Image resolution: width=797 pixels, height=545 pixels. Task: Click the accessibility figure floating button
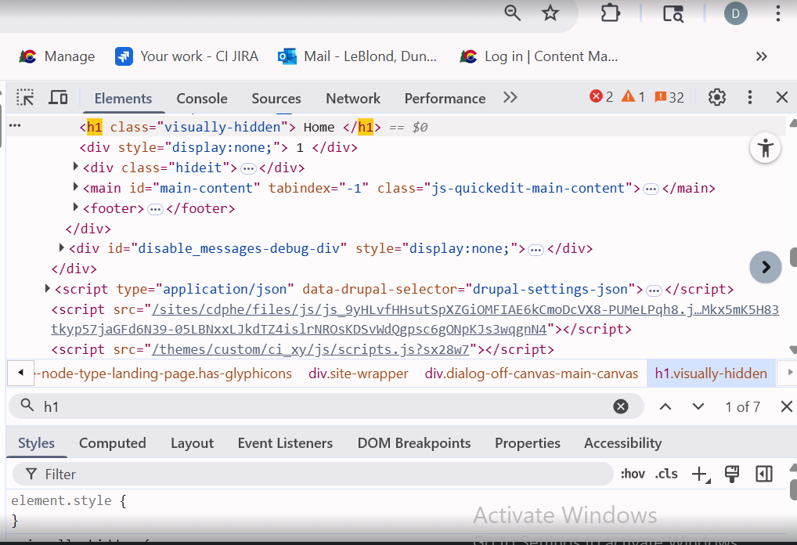coord(765,148)
